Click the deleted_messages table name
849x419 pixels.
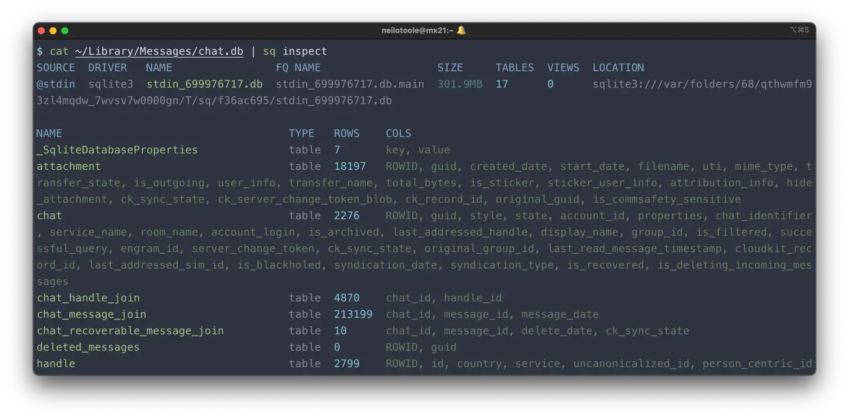[88, 347]
